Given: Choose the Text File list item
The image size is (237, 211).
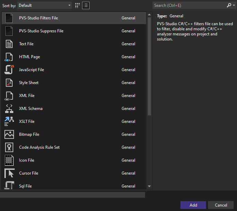Looking at the screenshot, I should coord(26,44).
